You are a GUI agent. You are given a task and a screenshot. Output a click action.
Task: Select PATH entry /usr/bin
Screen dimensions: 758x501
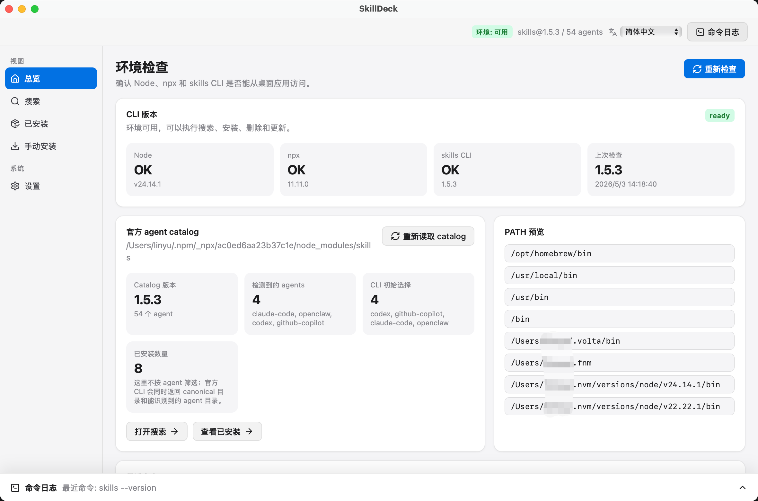point(619,297)
